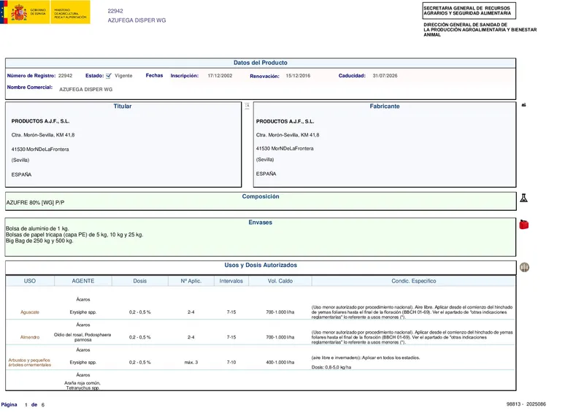This screenshot has height=413, width=584.
Task: Click 400-1.000 l/ha volume value
Action: 280,363
